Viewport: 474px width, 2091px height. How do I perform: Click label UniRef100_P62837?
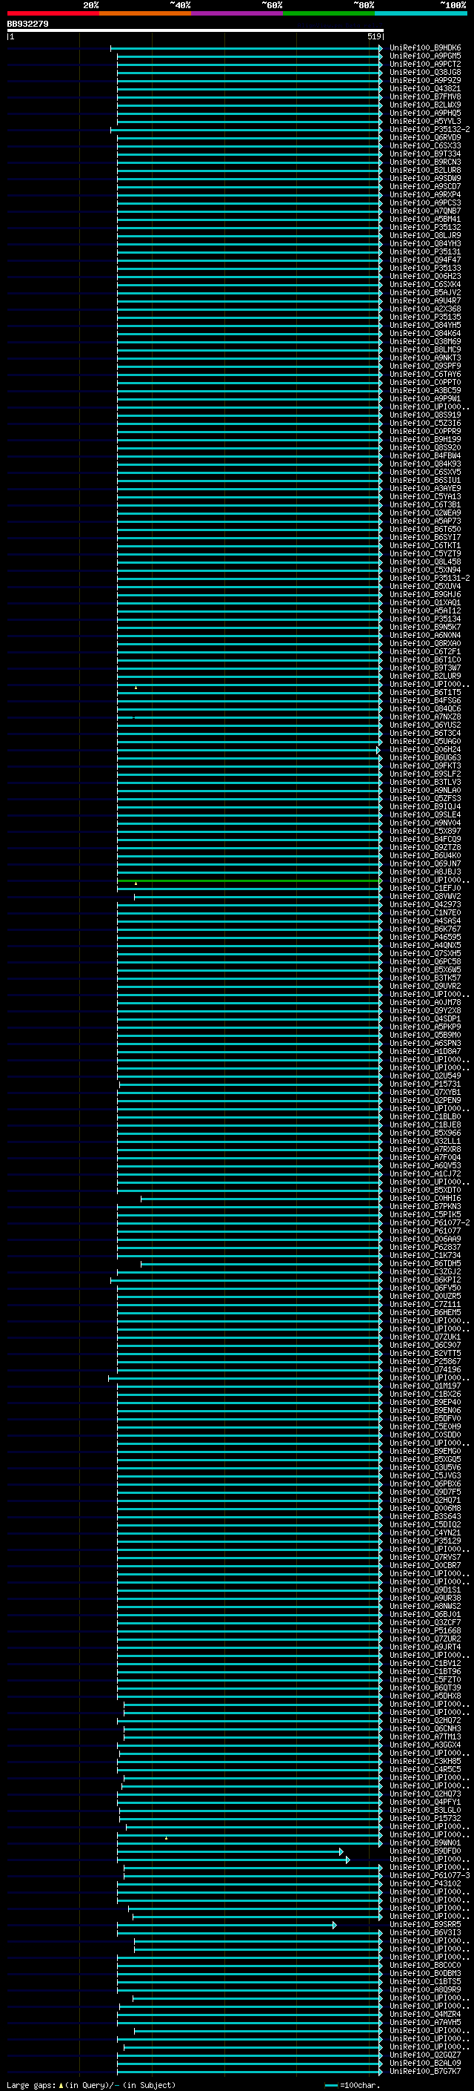coord(424,1247)
